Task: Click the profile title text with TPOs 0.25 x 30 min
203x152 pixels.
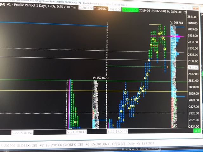Action: coord(42,6)
